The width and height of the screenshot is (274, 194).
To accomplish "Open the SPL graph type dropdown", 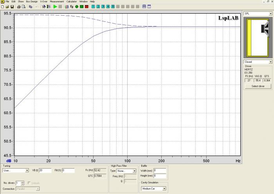I will pyautogui.click(x=270, y=13).
